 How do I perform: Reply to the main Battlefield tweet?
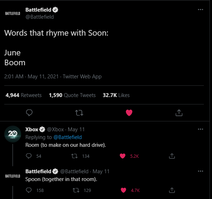click(30, 113)
